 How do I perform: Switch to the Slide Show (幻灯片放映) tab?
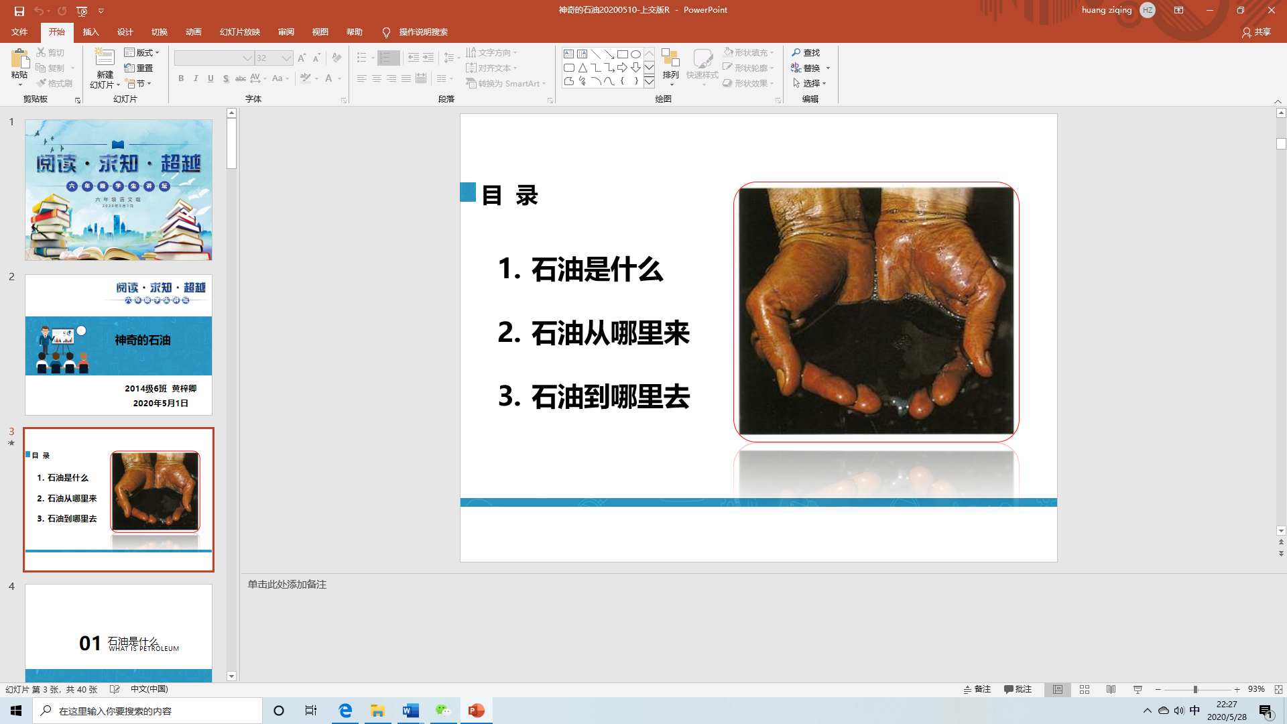pos(239,32)
